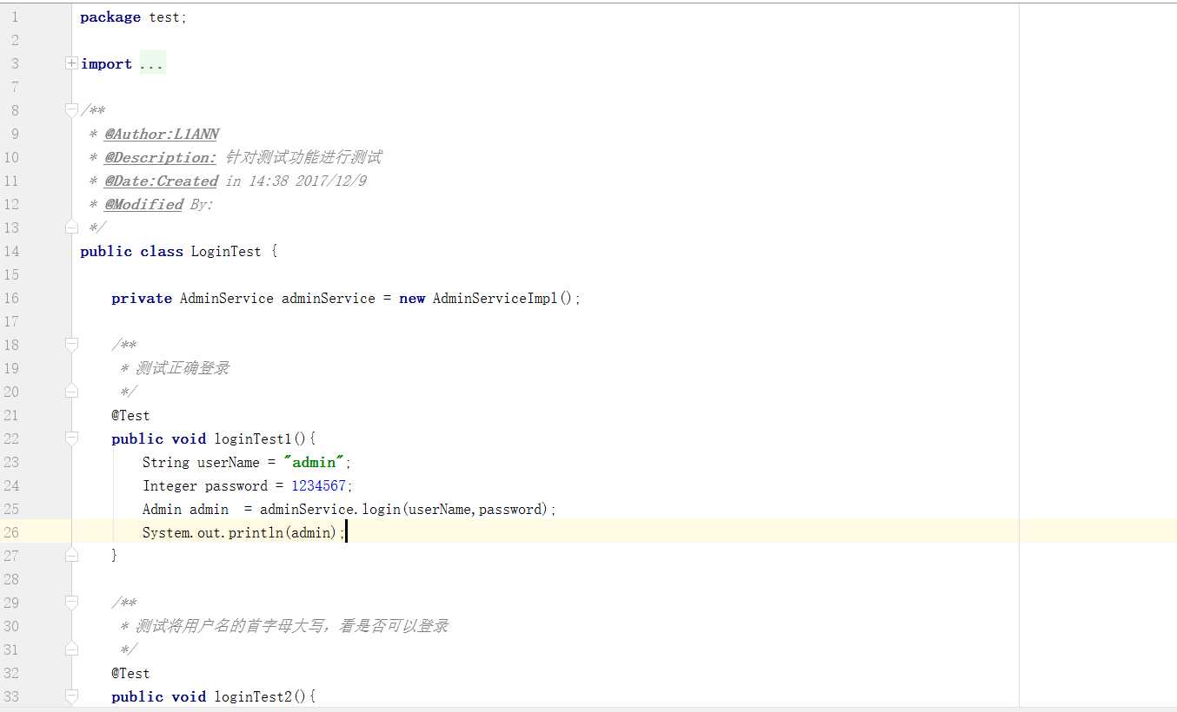1177x712 pixels.
Task: Click line number 14 in the gutter
Action: point(11,251)
